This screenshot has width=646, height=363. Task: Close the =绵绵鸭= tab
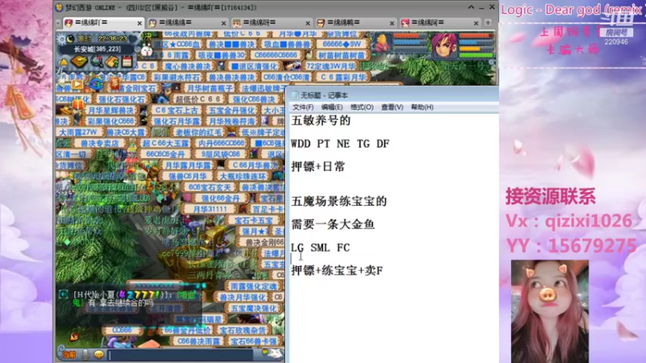[392, 23]
